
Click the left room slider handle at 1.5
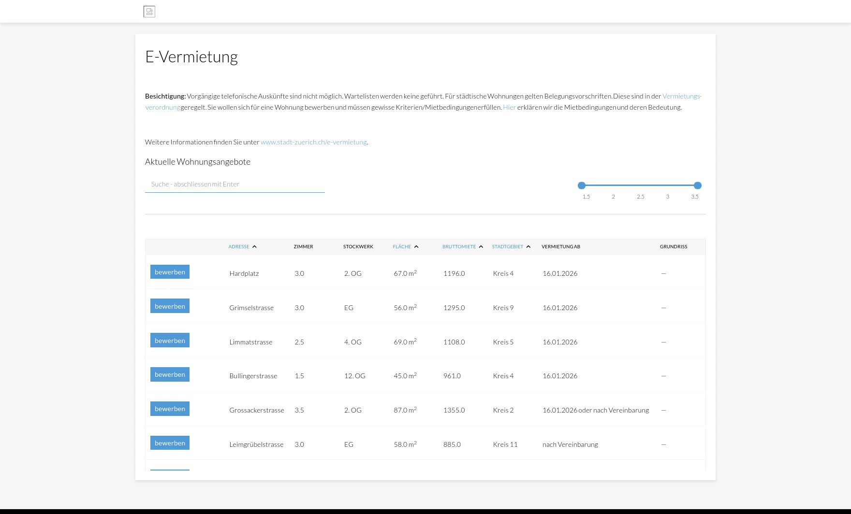(582, 186)
